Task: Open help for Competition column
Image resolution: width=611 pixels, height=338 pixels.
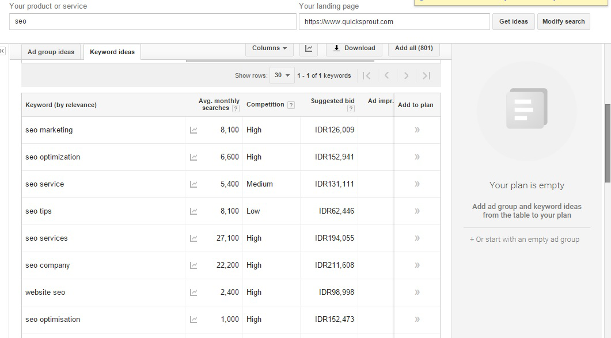Action: pos(291,105)
